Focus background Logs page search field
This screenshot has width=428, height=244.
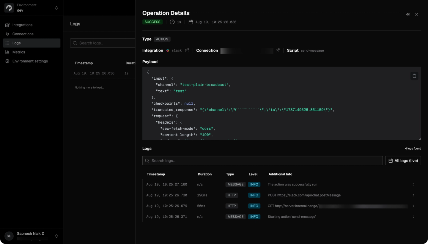point(103,43)
